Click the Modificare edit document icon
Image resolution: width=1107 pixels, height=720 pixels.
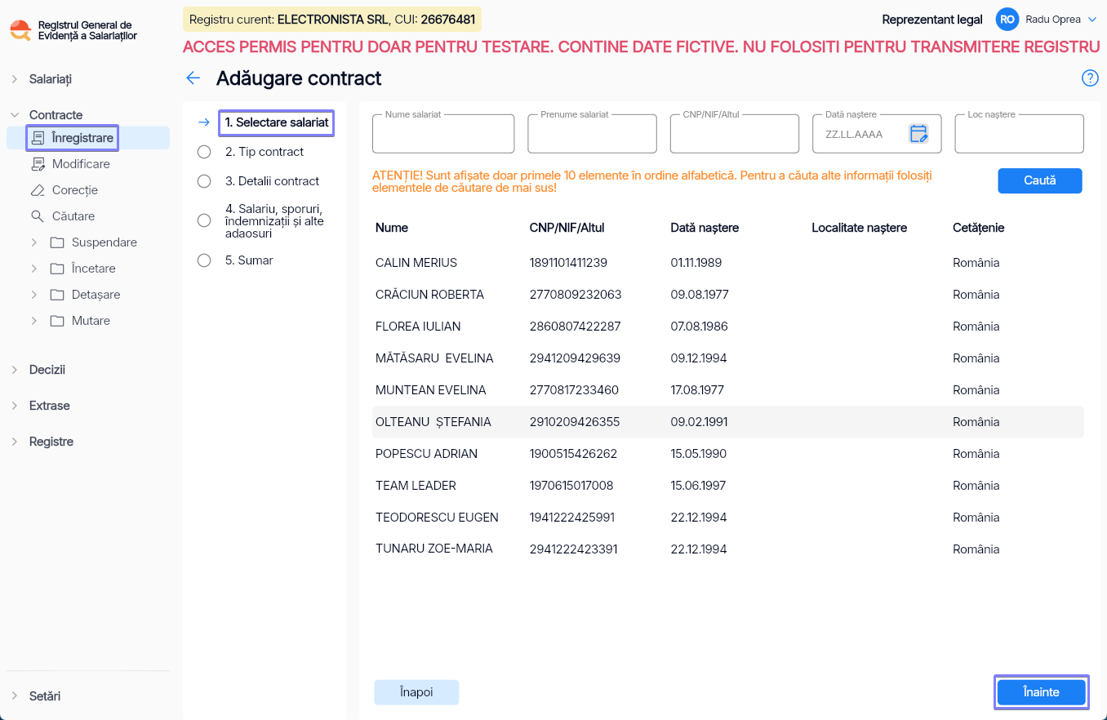pyautogui.click(x=38, y=164)
